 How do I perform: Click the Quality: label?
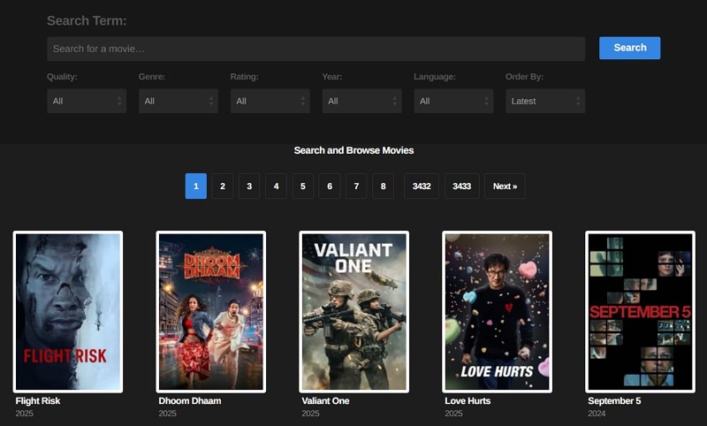(62, 77)
